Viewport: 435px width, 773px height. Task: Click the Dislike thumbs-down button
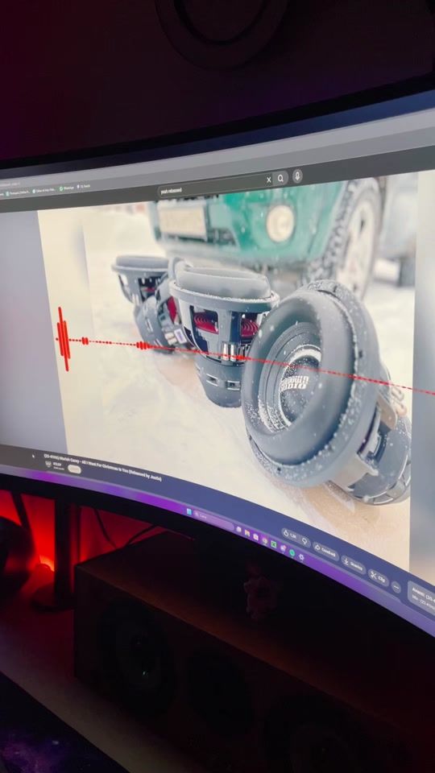point(304,541)
